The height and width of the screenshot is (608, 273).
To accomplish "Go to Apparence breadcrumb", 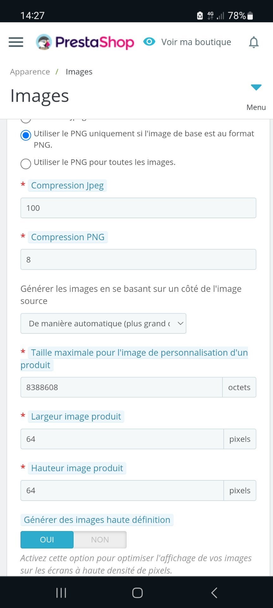I will pos(30,72).
